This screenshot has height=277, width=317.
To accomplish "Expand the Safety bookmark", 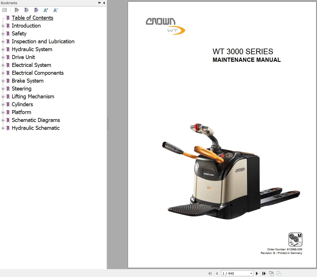I will click(x=2, y=34).
